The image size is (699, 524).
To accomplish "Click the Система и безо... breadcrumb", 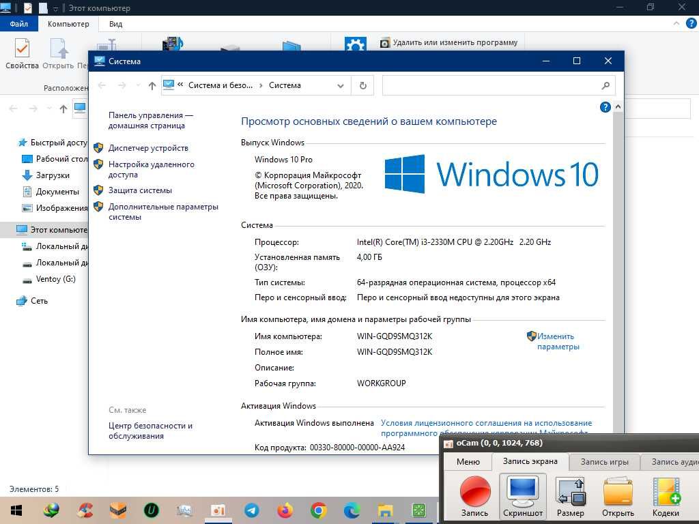I will (x=220, y=85).
